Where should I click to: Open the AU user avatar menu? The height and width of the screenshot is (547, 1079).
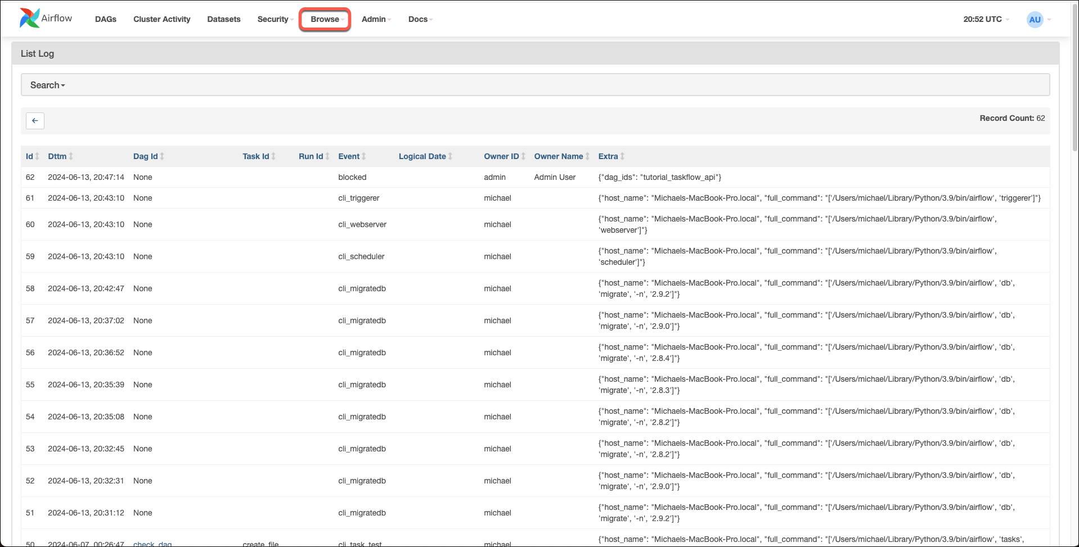(x=1035, y=19)
